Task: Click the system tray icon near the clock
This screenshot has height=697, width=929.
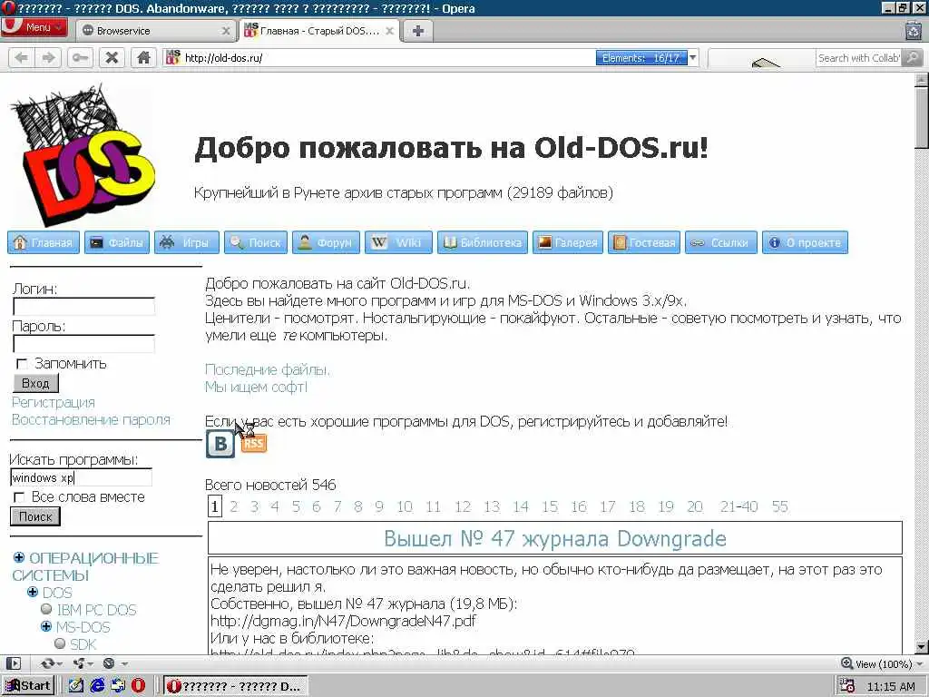Action: coord(847,686)
